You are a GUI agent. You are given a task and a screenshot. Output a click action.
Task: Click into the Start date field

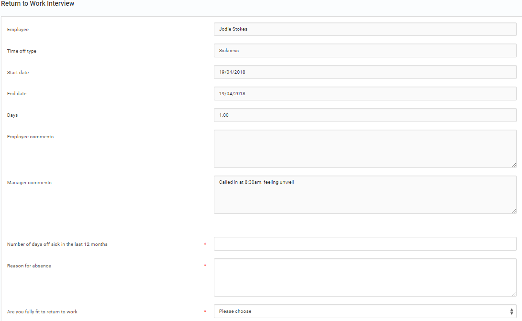pyautogui.click(x=365, y=72)
